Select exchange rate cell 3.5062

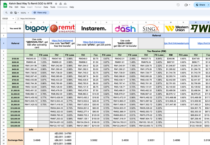click(x=94, y=140)
